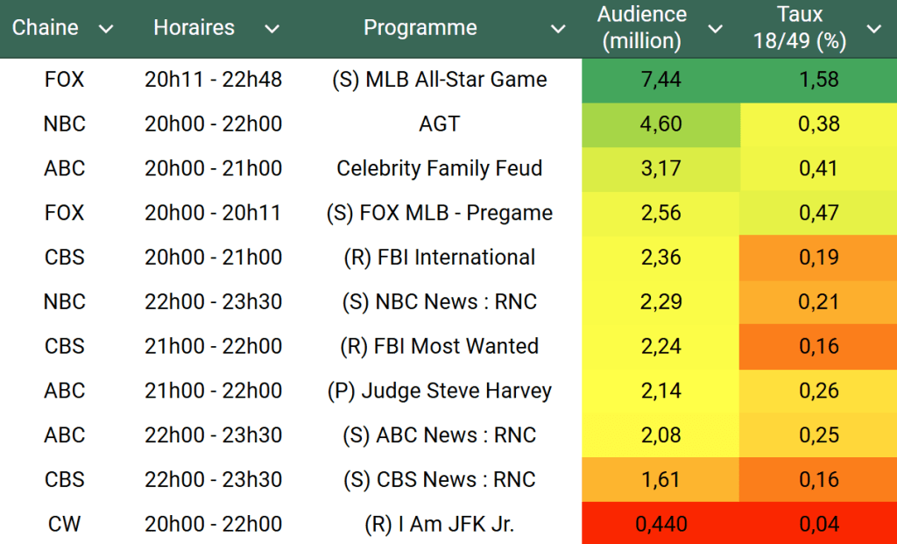Image resolution: width=897 pixels, height=544 pixels.
Task: Select the 0,04 rating cell
Action: click(818, 525)
